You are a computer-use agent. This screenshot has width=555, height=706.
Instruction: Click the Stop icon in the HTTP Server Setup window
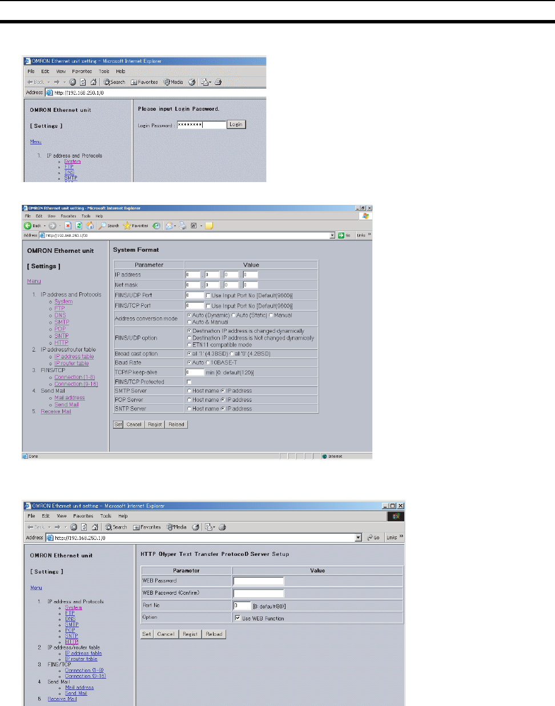pos(73,527)
